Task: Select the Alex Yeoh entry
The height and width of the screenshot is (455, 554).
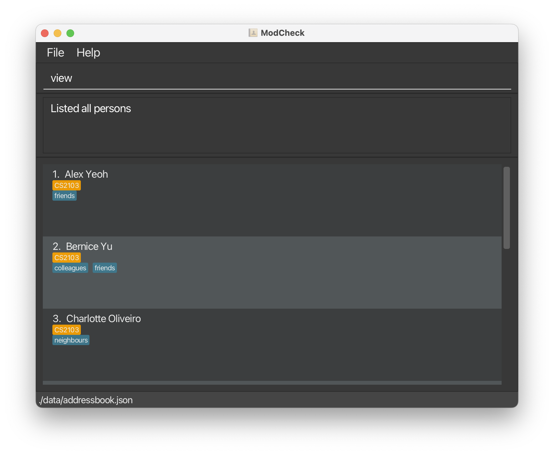Action: 272,200
